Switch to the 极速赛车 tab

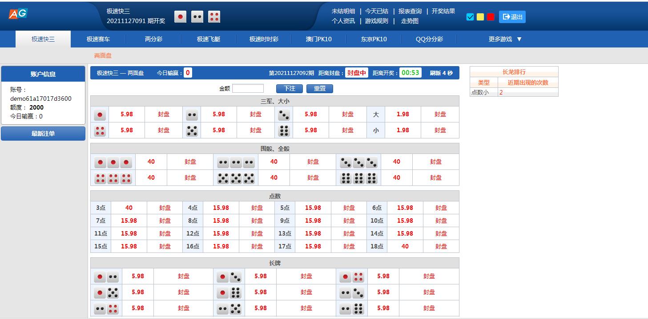pos(98,39)
